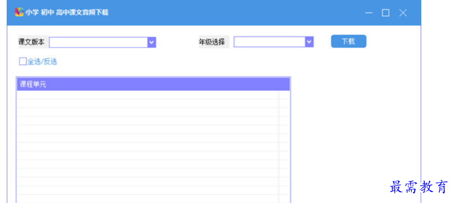Click the 课程单元 column header
This screenshot has width=452, height=203.
point(153,84)
